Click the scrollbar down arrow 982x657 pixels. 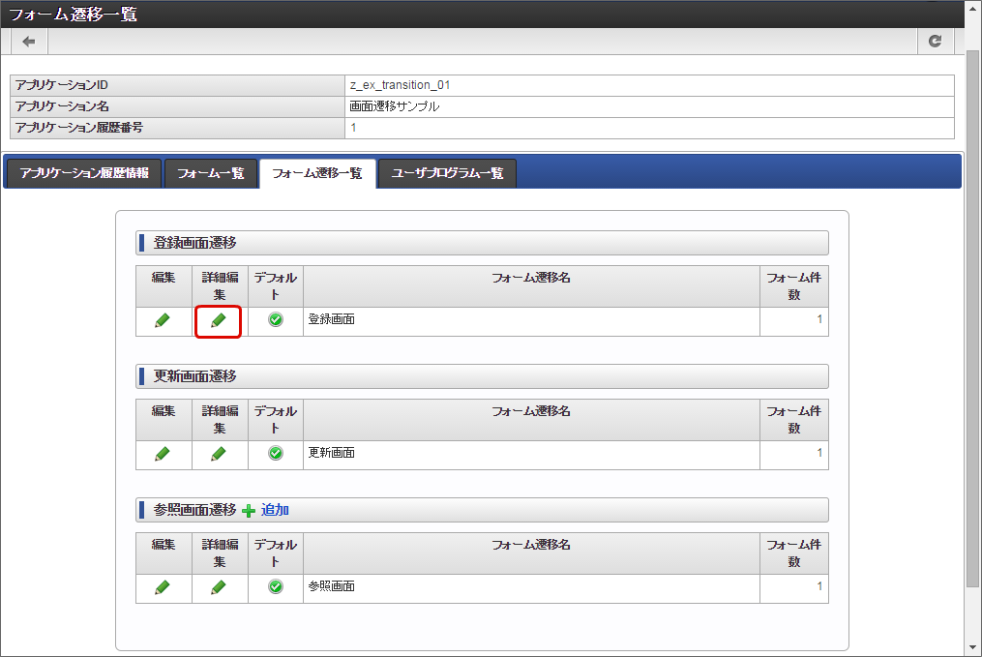point(972,647)
